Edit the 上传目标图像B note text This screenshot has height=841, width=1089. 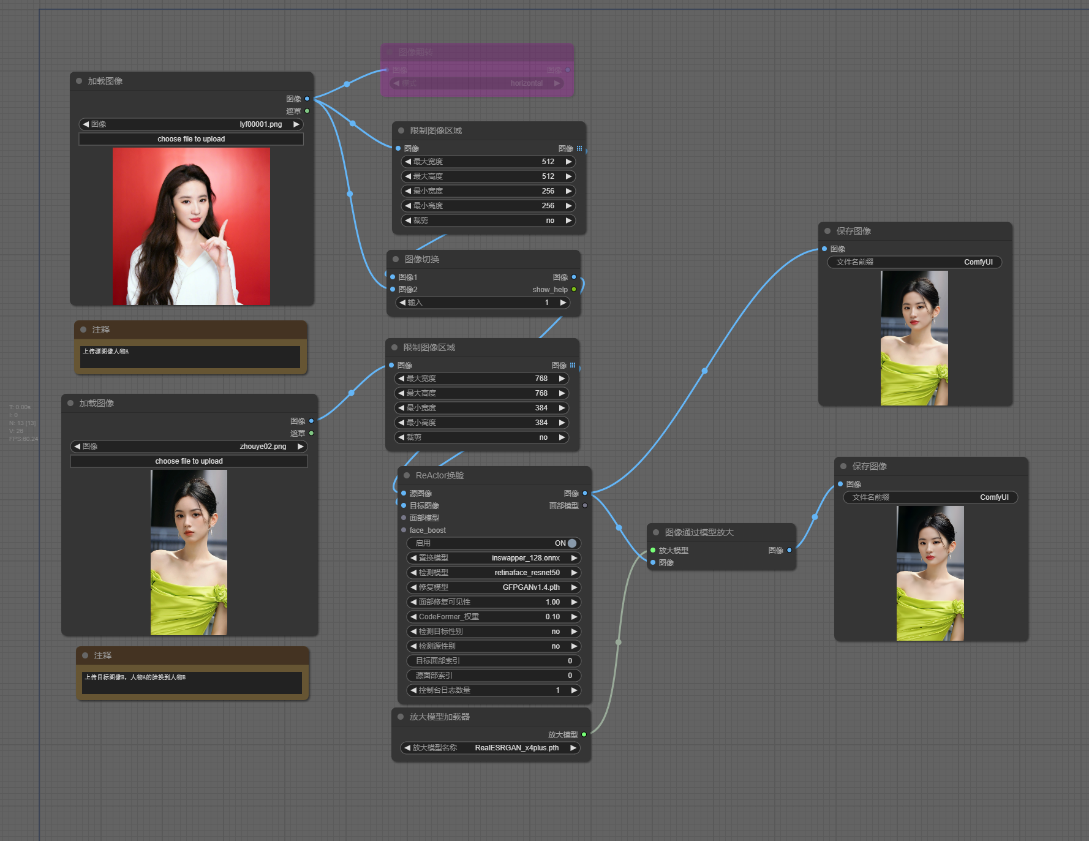coord(192,683)
